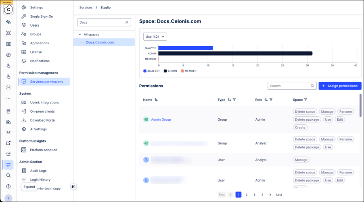Open the Type column filter
364x202 pixels.
(x=234, y=100)
